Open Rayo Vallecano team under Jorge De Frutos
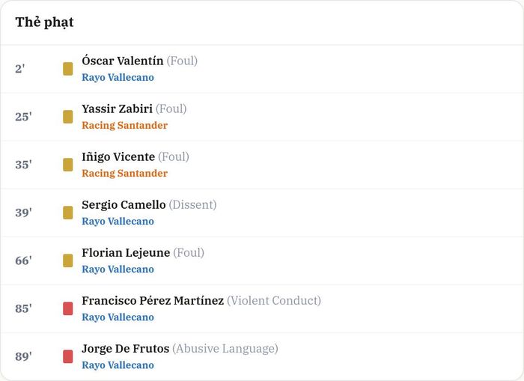The width and height of the screenshot is (524, 381). 118,365
